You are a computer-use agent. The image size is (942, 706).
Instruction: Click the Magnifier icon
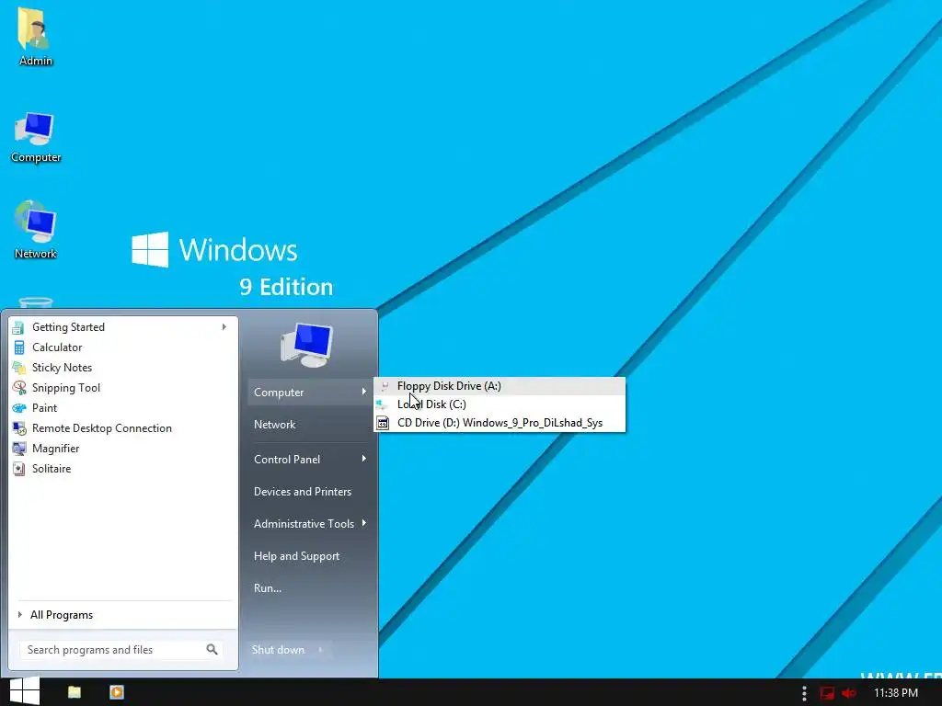point(19,449)
